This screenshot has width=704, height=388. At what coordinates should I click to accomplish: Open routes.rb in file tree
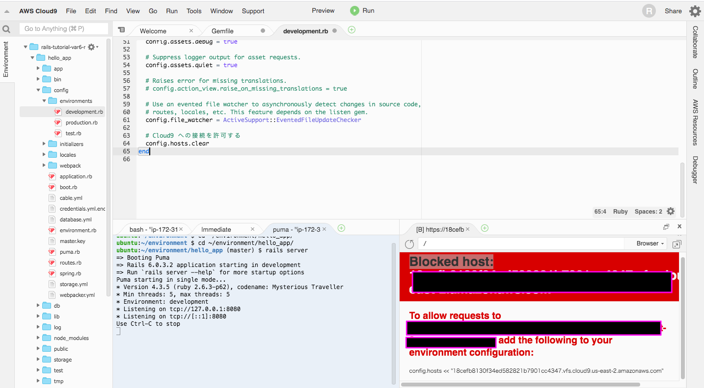click(70, 263)
